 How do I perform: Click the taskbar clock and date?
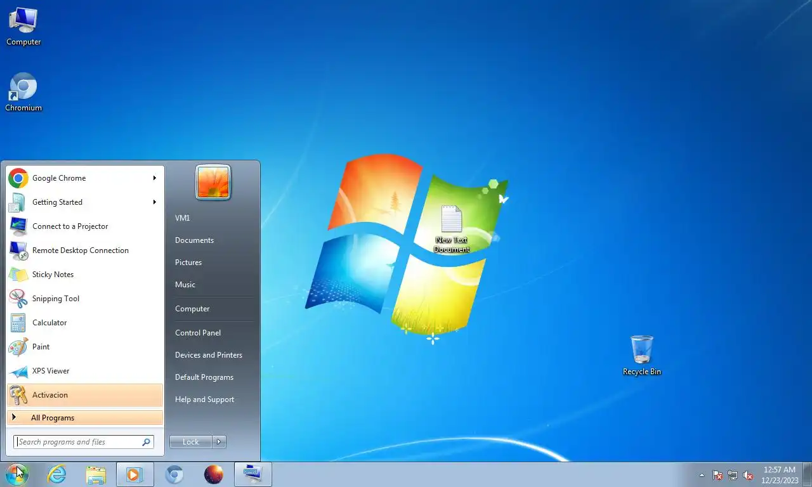click(x=780, y=475)
